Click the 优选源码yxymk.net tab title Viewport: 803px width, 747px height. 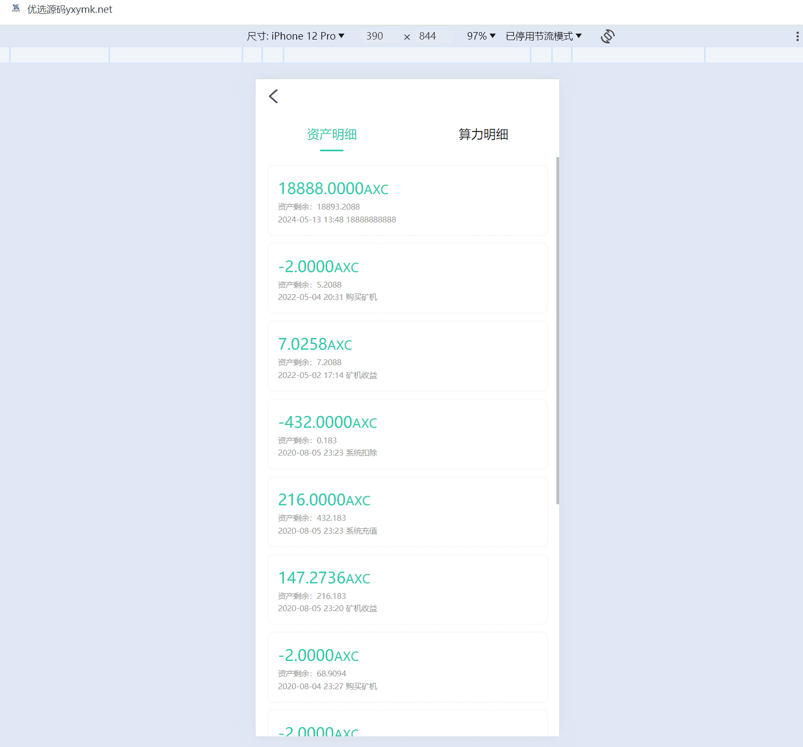tap(70, 10)
